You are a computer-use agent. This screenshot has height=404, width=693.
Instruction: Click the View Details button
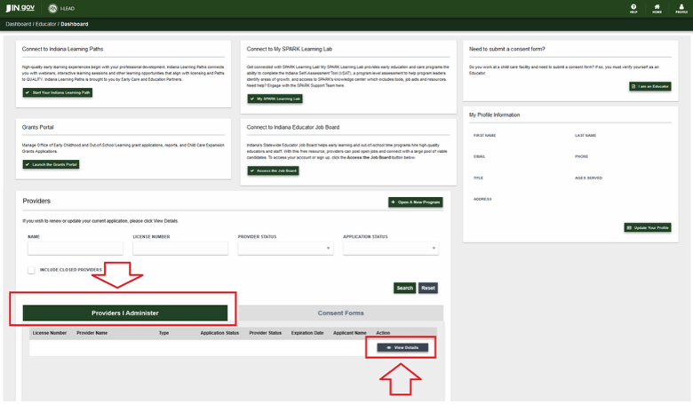402,347
